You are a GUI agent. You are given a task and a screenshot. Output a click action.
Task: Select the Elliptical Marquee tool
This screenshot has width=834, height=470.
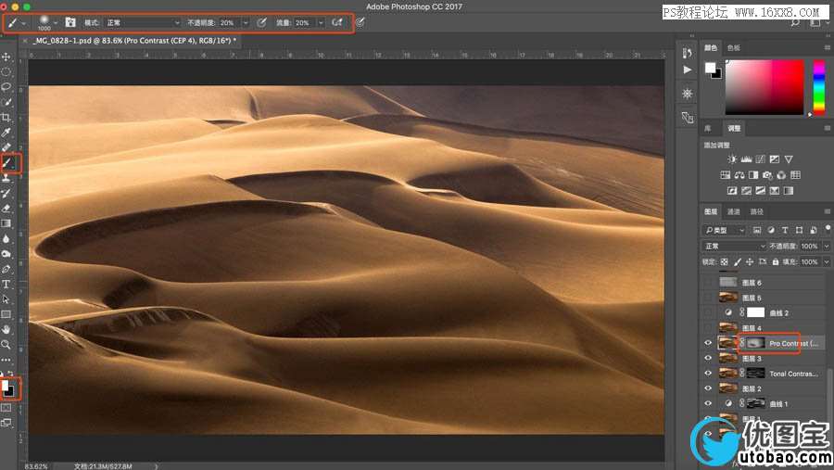[x=6, y=71]
